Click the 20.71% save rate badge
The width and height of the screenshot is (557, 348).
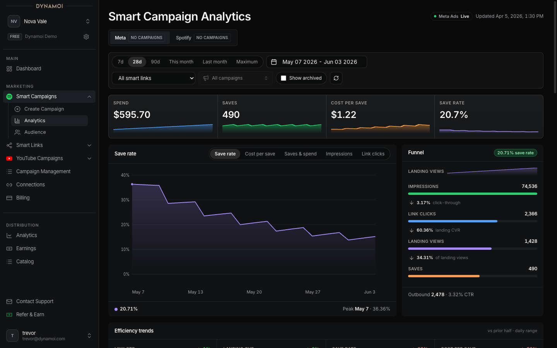[x=515, y=153]
